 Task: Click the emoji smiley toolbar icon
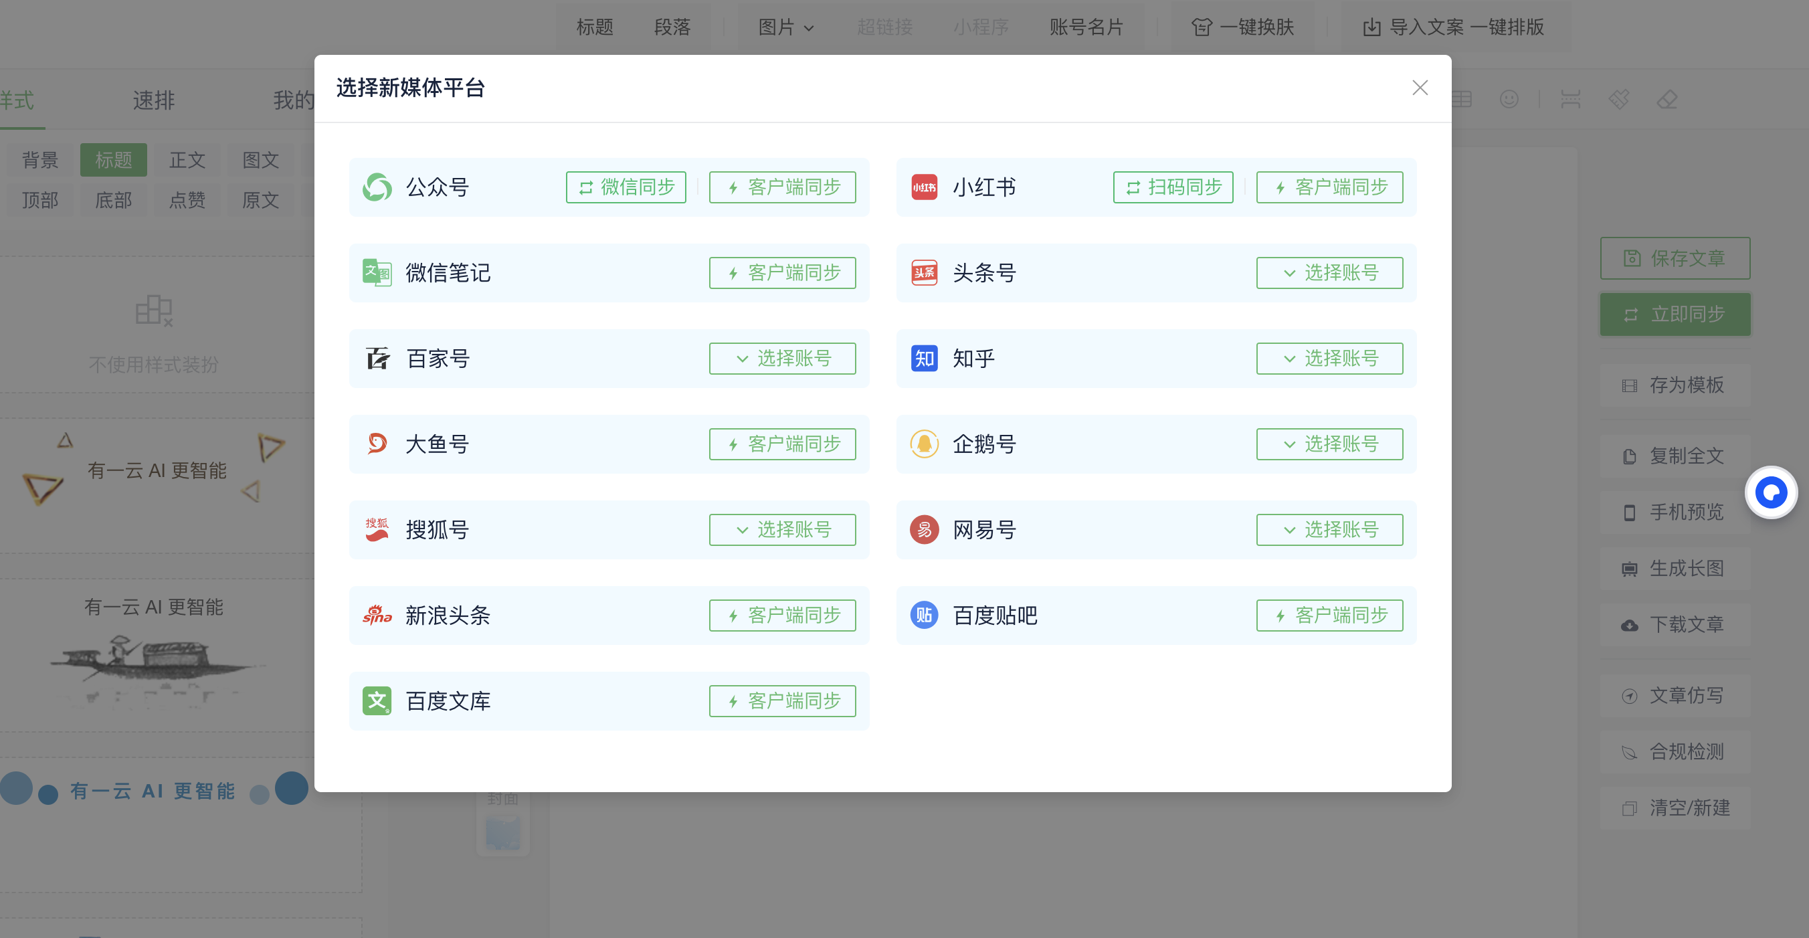(x=1509, y=99)
